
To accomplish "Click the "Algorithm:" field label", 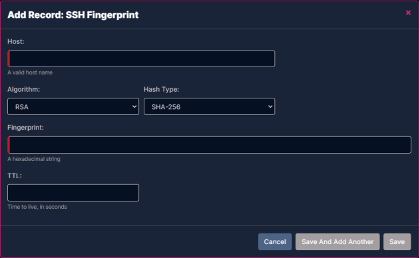I will point(23,89).
